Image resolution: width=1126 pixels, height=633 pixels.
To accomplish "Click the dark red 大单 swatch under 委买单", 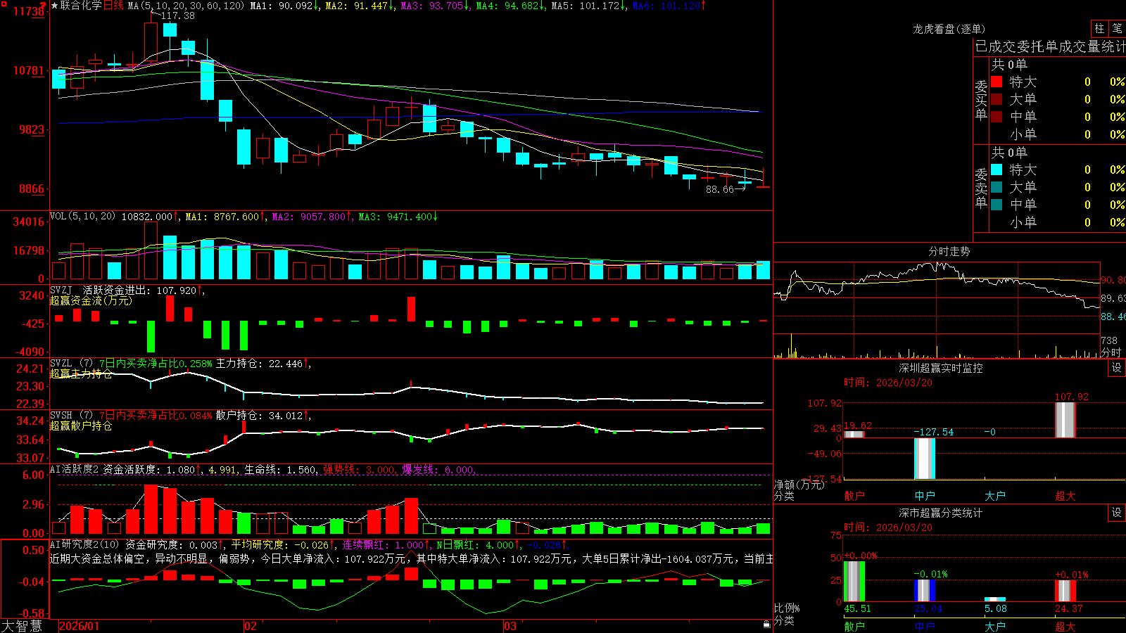I will tap(997, 99).
